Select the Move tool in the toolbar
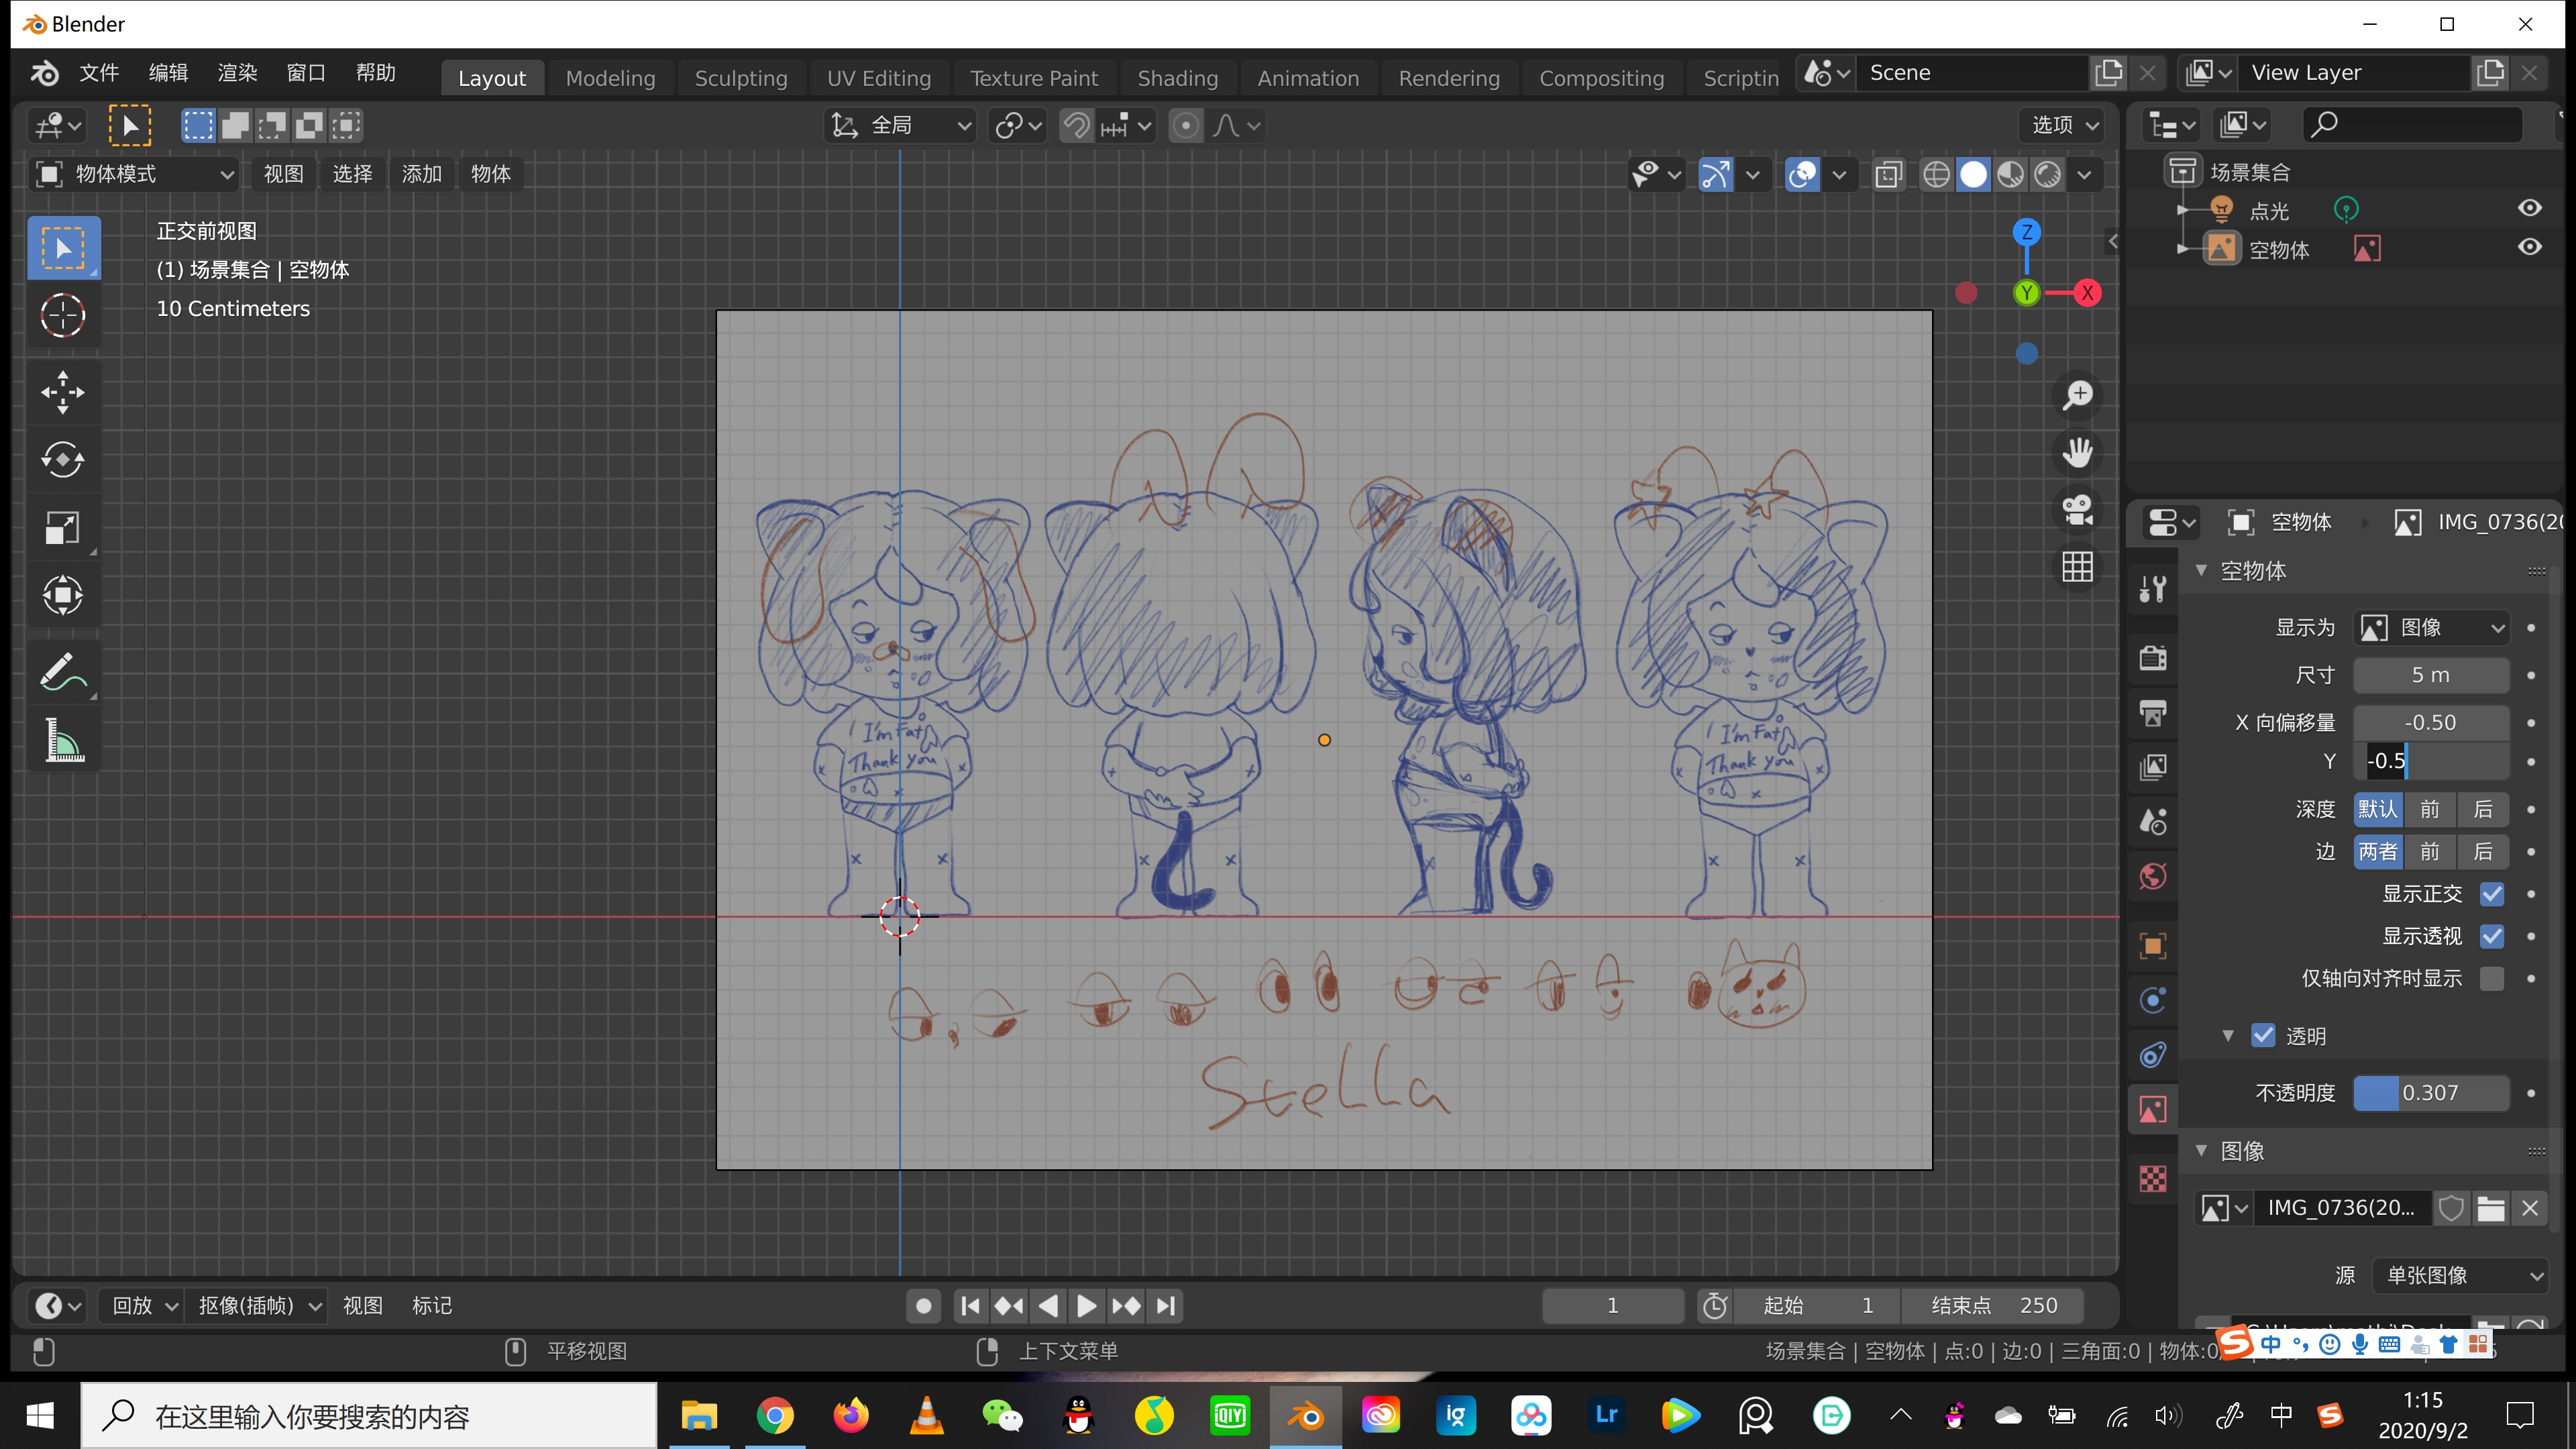2576x1449 pixels. click(x=62, y=392)
